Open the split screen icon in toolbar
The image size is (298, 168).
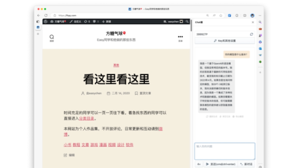[245, 16]
